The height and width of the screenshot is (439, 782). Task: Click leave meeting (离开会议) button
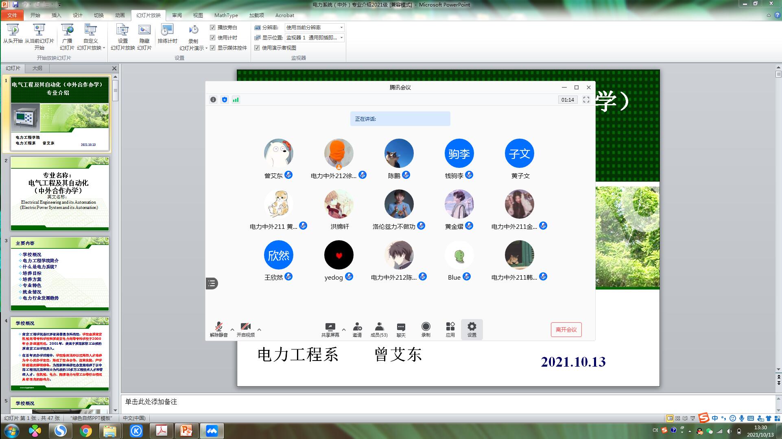pos(566,330)
